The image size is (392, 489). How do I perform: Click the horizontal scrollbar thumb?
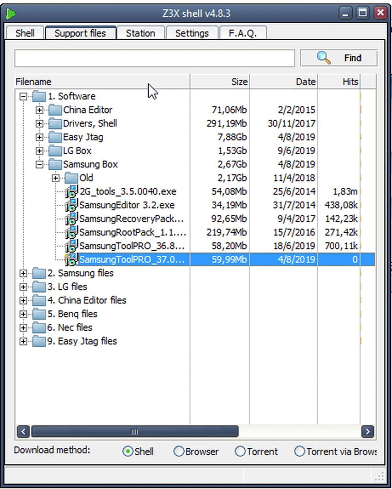pos(135,432)
